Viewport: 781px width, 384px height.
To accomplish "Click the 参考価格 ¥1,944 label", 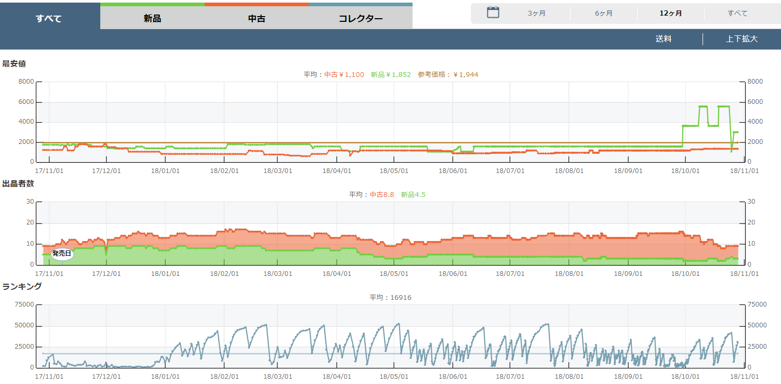I will (448, 75).
